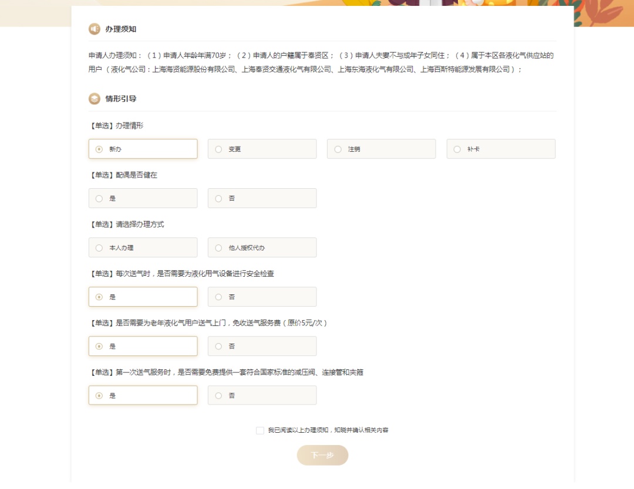Select 否 for 配偶是否健在
This screenshot has width=634, height=489.
pos(262,198)
